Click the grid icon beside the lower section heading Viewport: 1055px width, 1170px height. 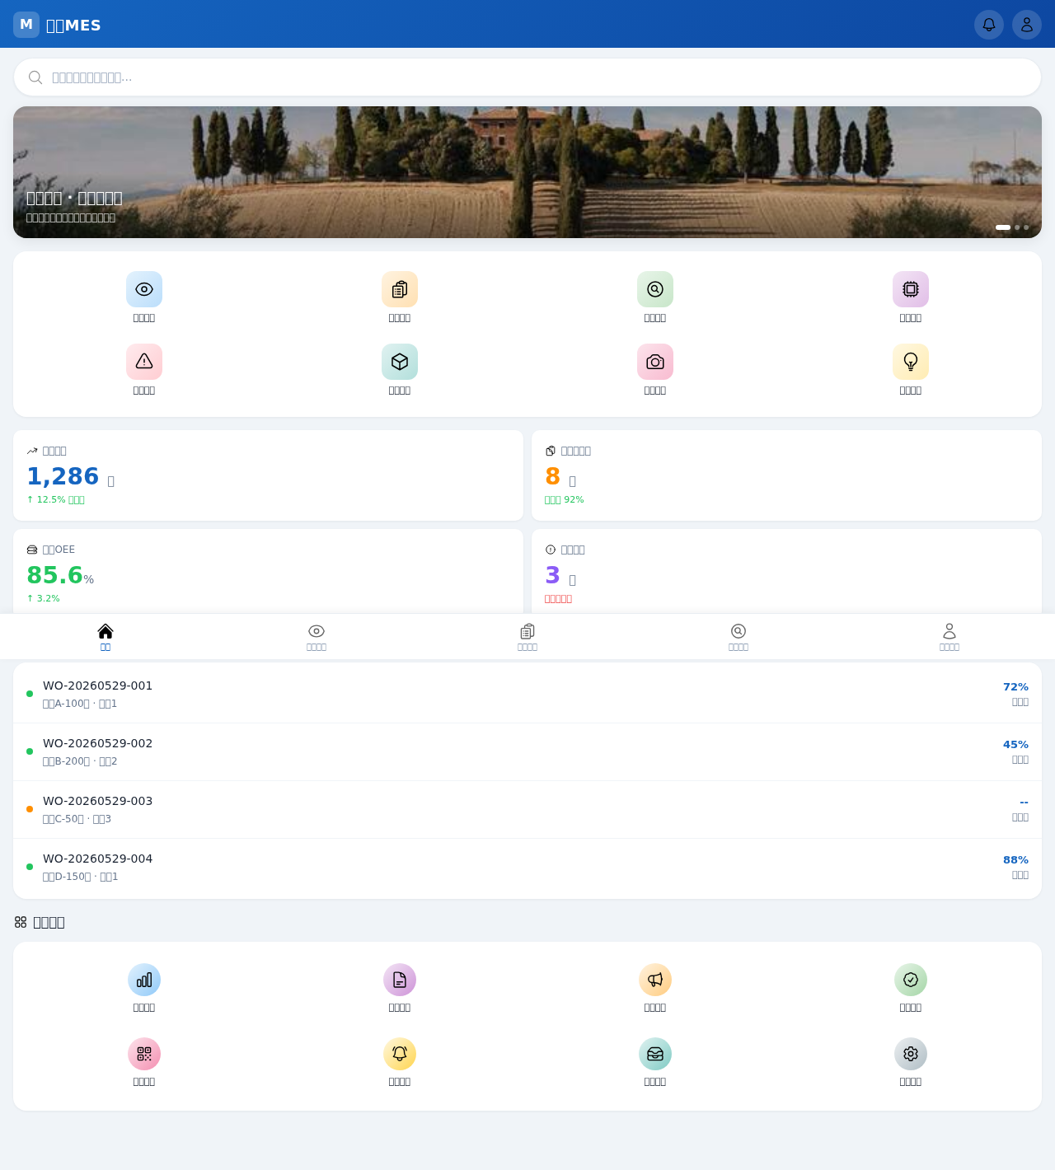[x=21, y=922]
